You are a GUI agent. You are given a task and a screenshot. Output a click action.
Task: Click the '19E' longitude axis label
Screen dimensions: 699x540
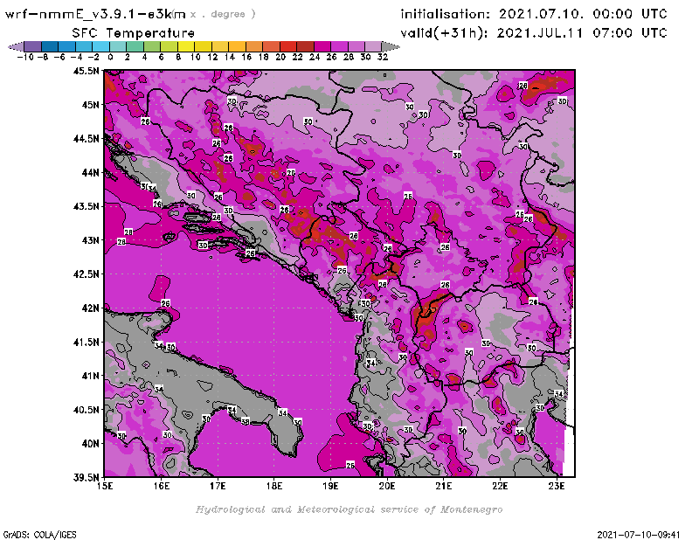coord(330,486)
